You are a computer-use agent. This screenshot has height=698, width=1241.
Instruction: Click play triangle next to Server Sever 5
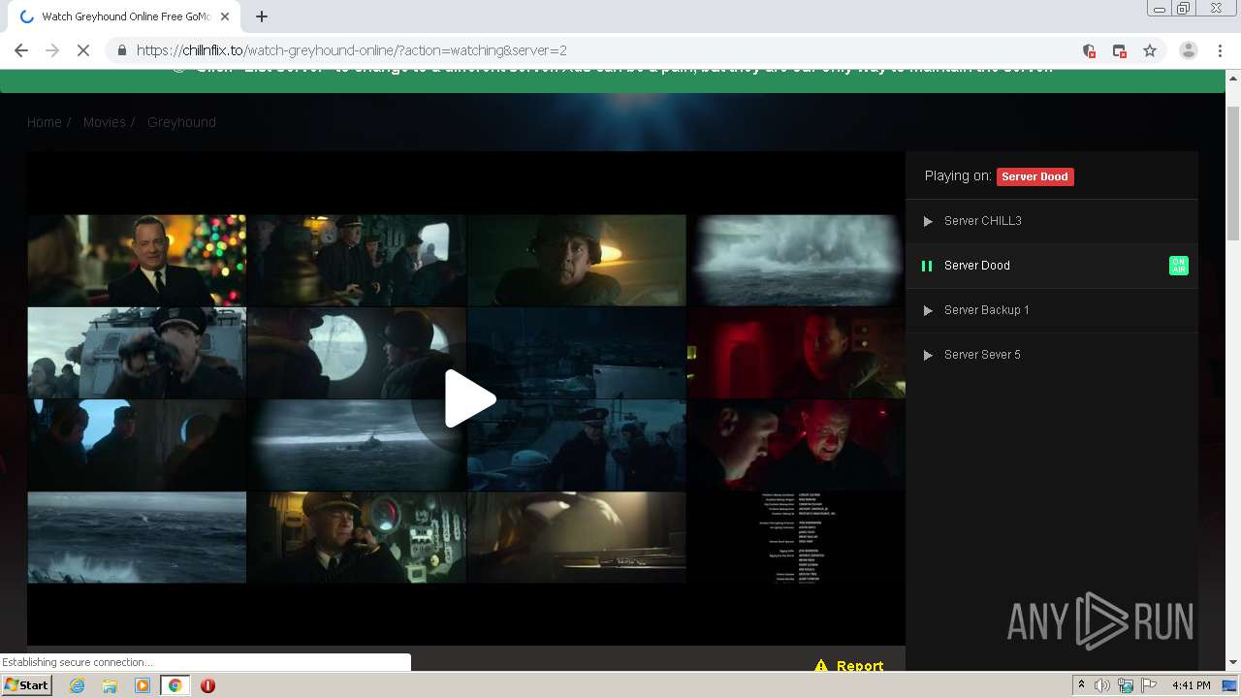tap(928, 355)
